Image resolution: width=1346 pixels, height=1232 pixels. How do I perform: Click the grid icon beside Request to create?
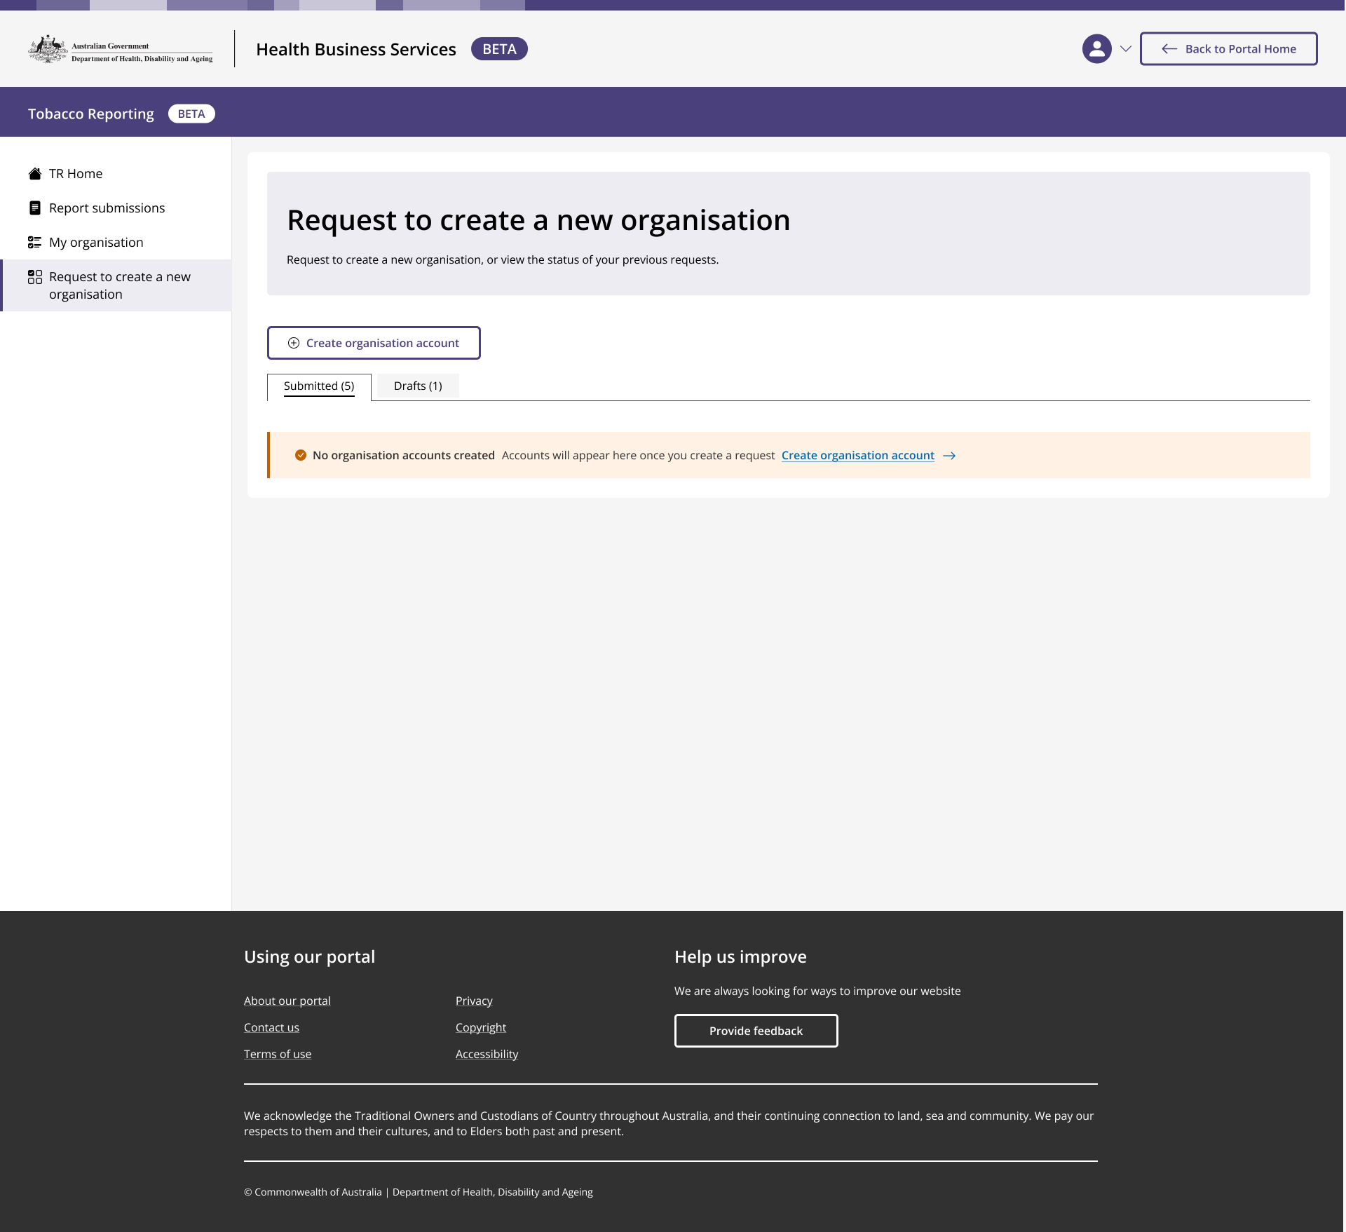point(34,277)
